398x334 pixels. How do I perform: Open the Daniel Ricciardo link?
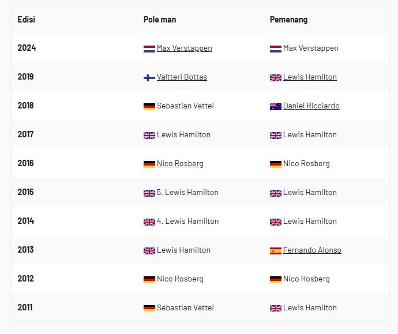pos(311,106)
